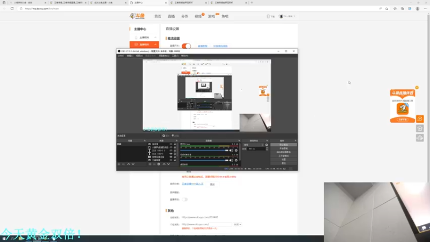Pop out the OBS Scenes dock icon
This screenshot has height=242, width=430.
(x=145, y=141)
